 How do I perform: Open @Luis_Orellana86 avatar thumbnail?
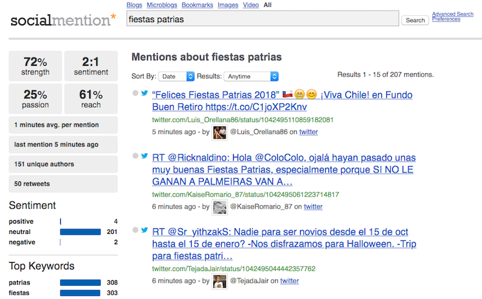point(220,133)
